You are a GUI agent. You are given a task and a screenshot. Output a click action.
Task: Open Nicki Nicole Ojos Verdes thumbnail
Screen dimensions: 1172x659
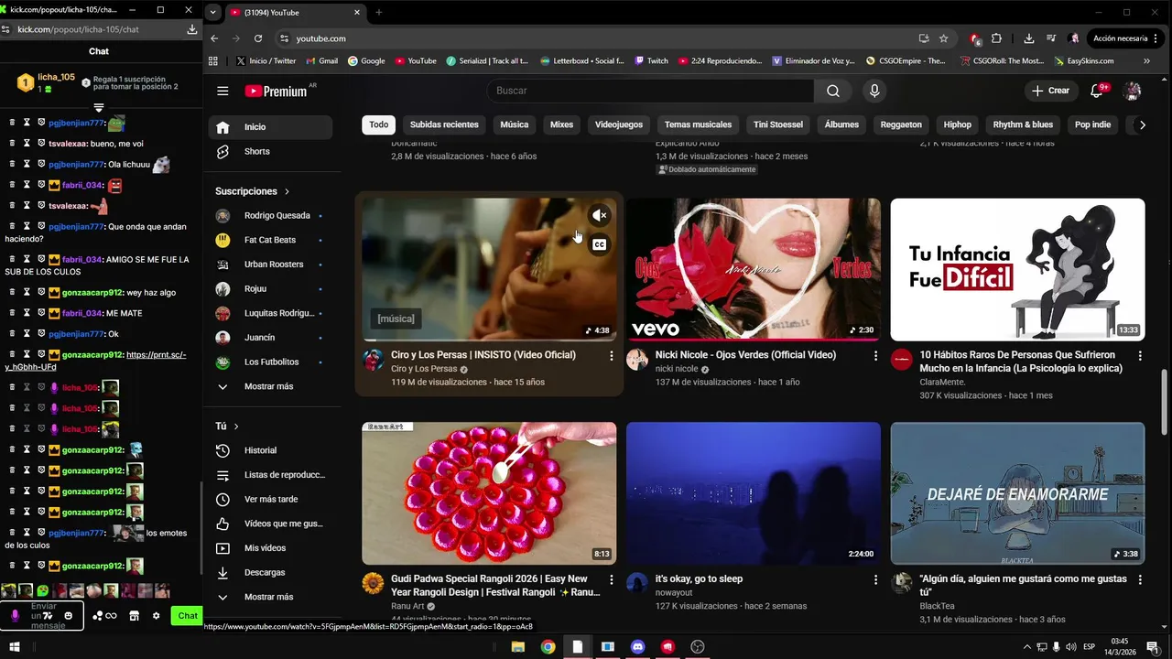[754, 269]
